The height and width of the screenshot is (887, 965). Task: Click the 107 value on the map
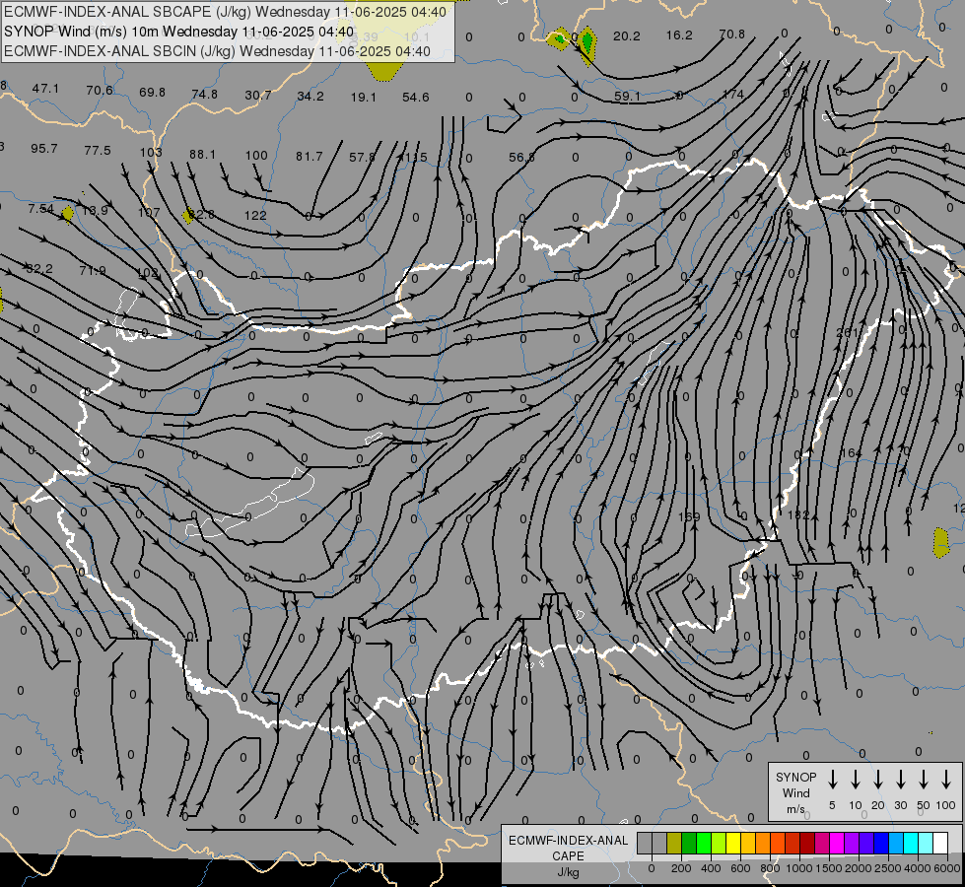149,212
